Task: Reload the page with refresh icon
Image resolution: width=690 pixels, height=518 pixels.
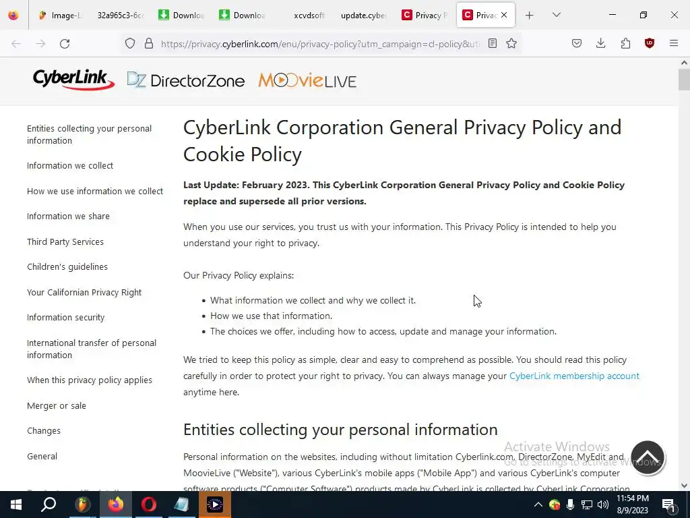Action: [65, 44]
